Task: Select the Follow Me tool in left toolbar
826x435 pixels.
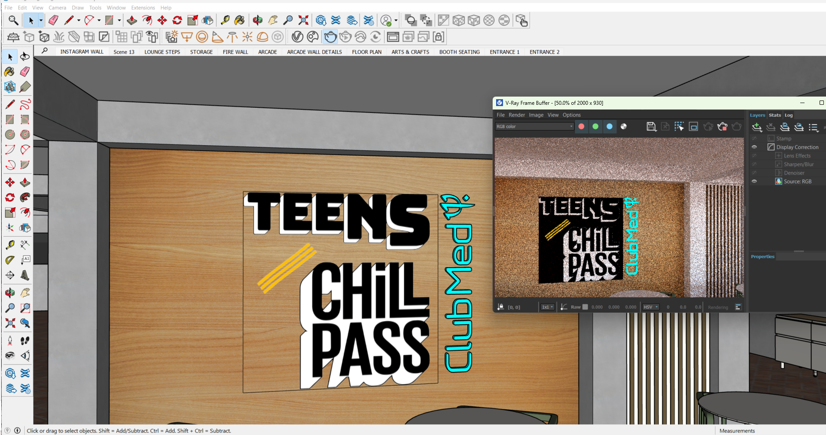Action: point(25,198)
